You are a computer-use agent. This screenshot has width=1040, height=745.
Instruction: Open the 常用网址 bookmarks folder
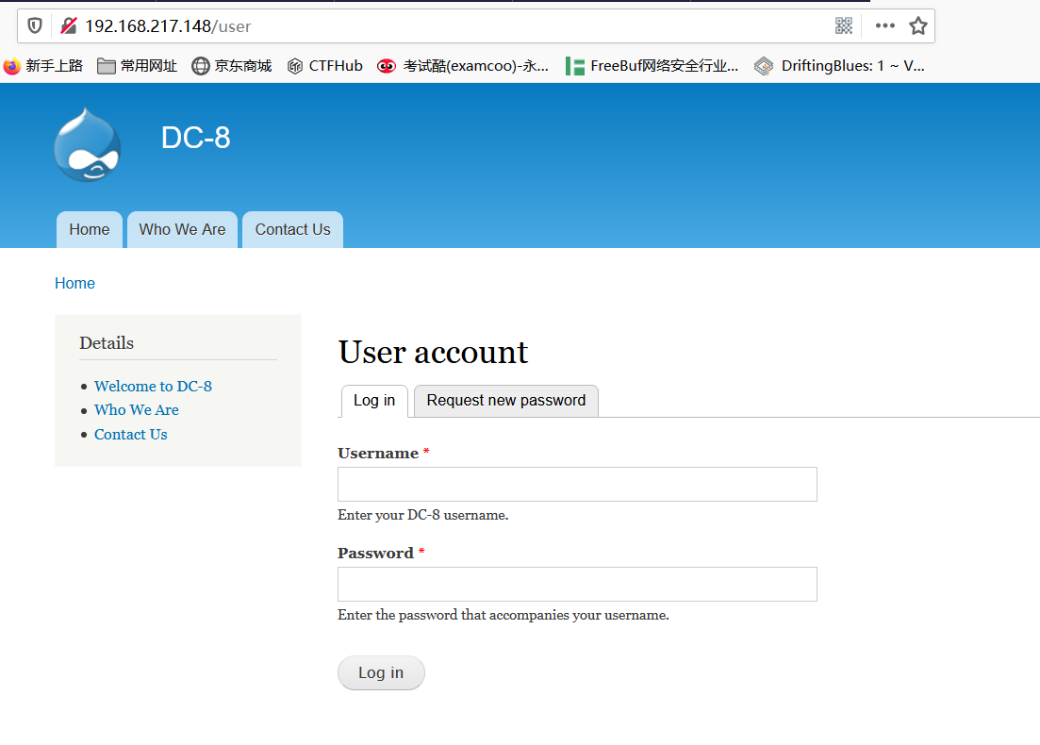click(138, 66)
